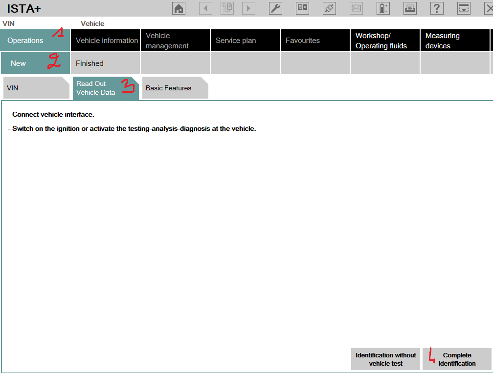
Task: Open Workshop/Operating fluids tab
Action: (x=385, y=41)
